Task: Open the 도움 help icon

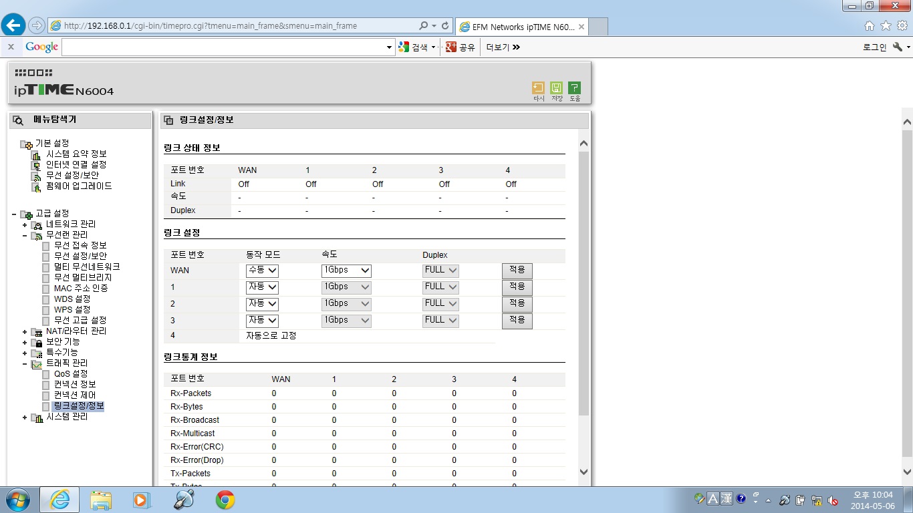Action: point(574,88)
